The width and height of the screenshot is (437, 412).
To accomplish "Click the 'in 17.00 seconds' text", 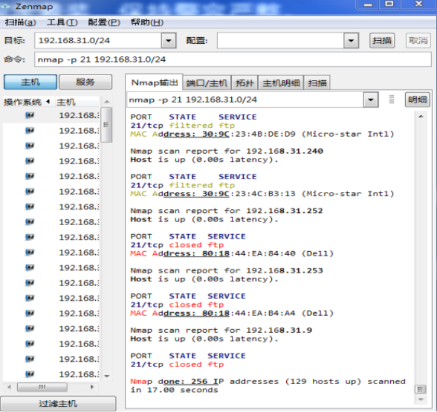I will 174,390.
